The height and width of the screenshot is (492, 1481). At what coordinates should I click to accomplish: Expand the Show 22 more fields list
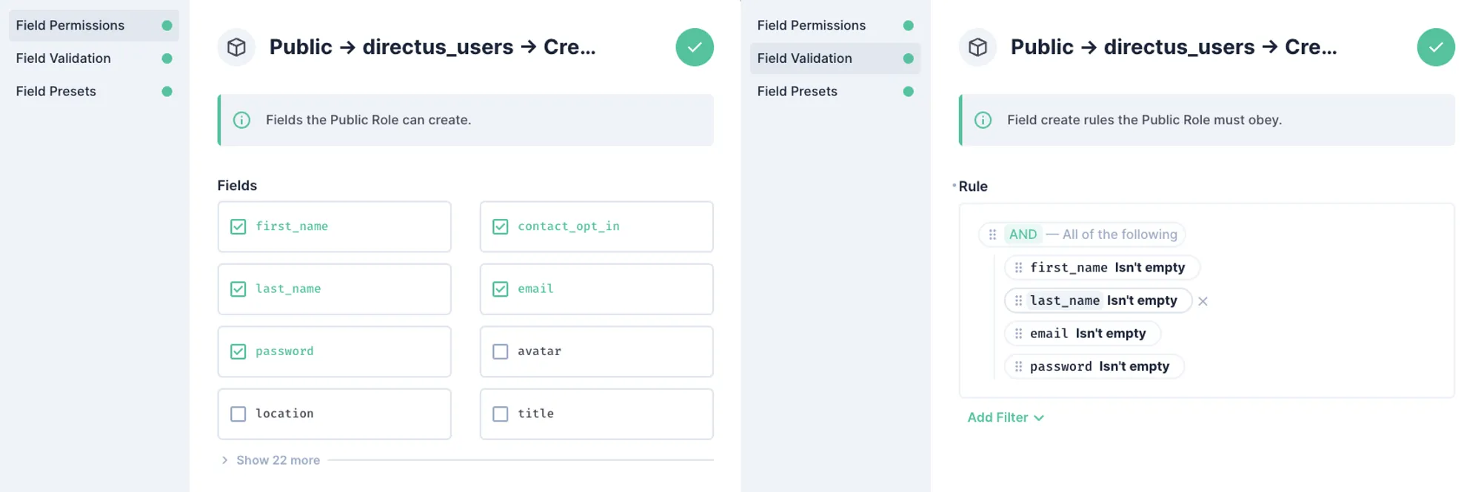277,459
